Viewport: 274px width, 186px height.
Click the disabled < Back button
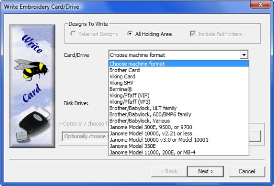pyautogui.click(x=169, y=171)
